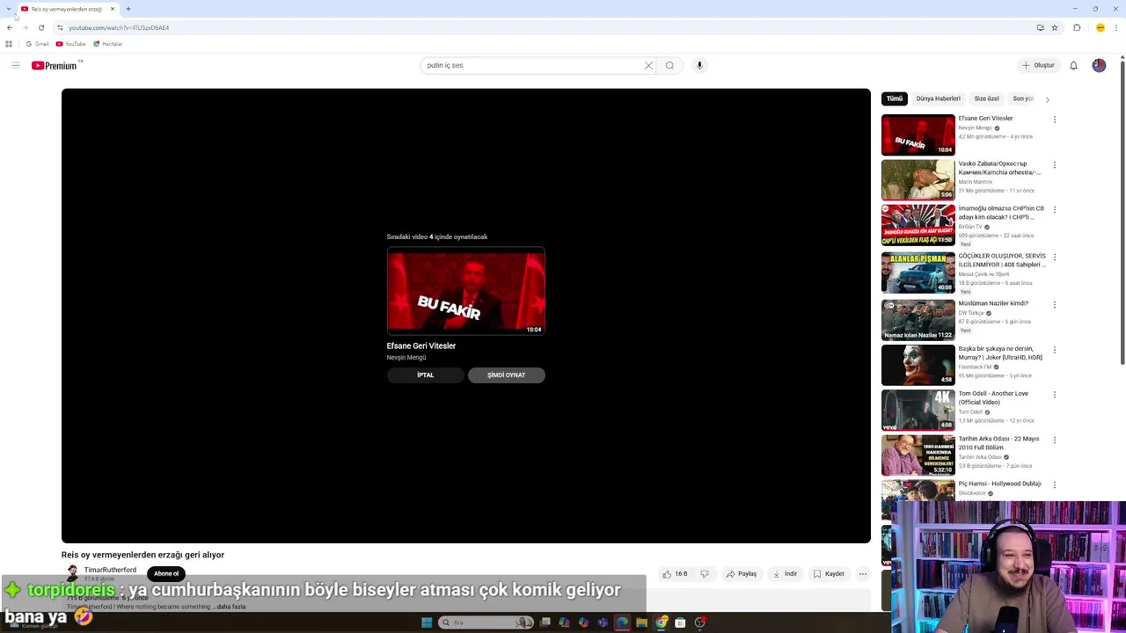Open a new browser tab
The height and width of the screenshot is (633, 1126).
[x=128, y=9]
